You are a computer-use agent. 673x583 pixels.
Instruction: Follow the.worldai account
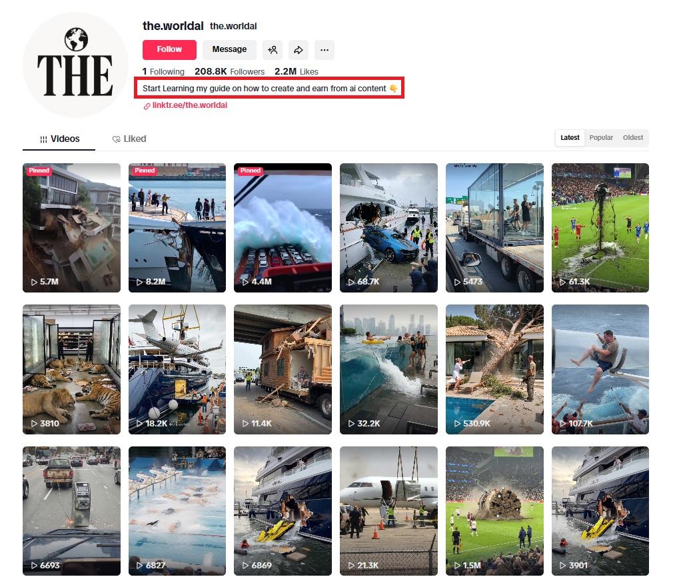(x=169, y=50)
